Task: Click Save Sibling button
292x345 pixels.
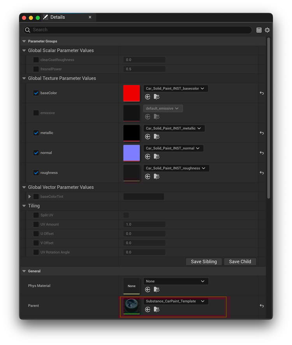Action: coord(204,262)
